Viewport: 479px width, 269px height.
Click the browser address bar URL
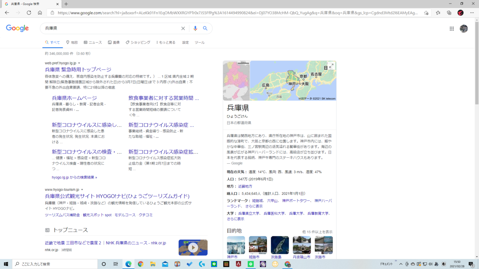pyautogui.click(x=238, y=13)
